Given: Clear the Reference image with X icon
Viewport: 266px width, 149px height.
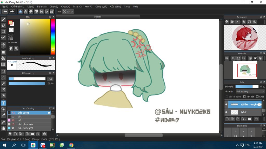Looking at the screenshot, I should coord(237,22).
